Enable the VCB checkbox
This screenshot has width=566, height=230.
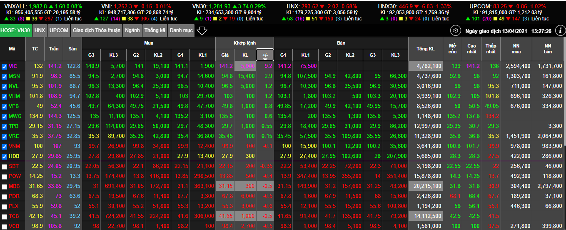click(4, 226)
